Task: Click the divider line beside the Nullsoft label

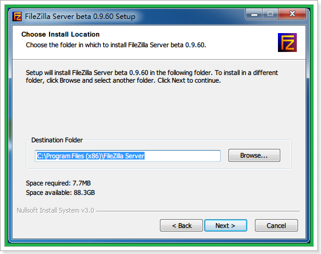Action: (x=198, y=211)
